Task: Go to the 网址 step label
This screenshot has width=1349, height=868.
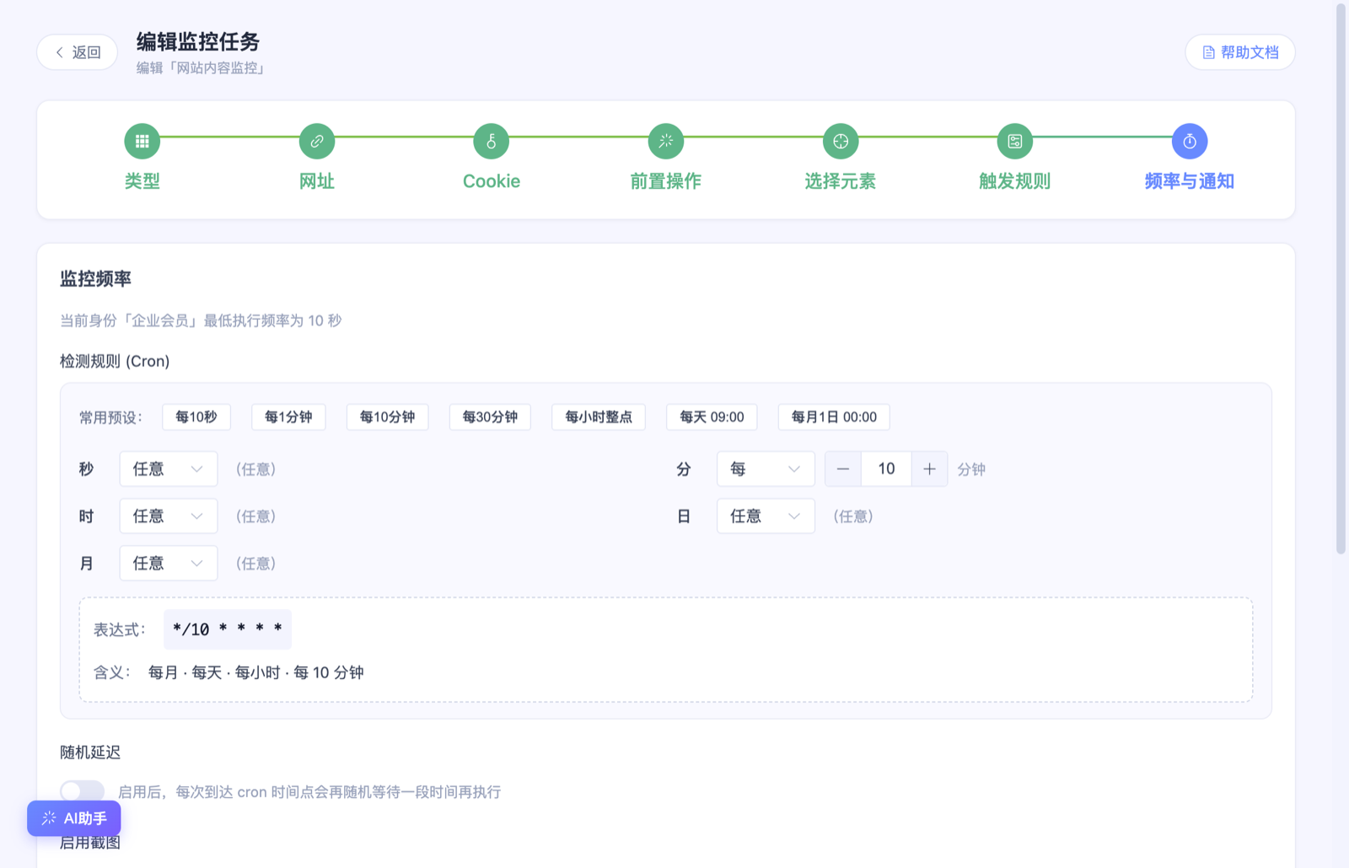Action: point(317,181)
